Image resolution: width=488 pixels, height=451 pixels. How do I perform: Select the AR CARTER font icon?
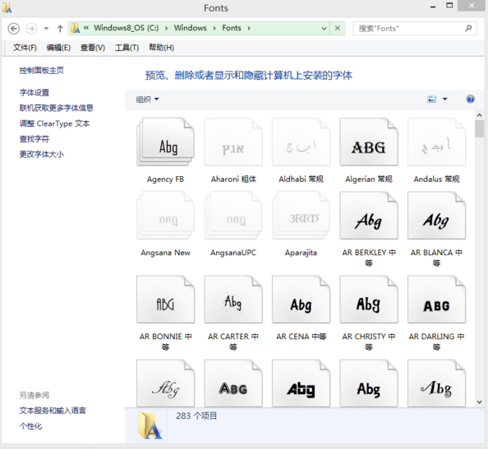[233, 300]
